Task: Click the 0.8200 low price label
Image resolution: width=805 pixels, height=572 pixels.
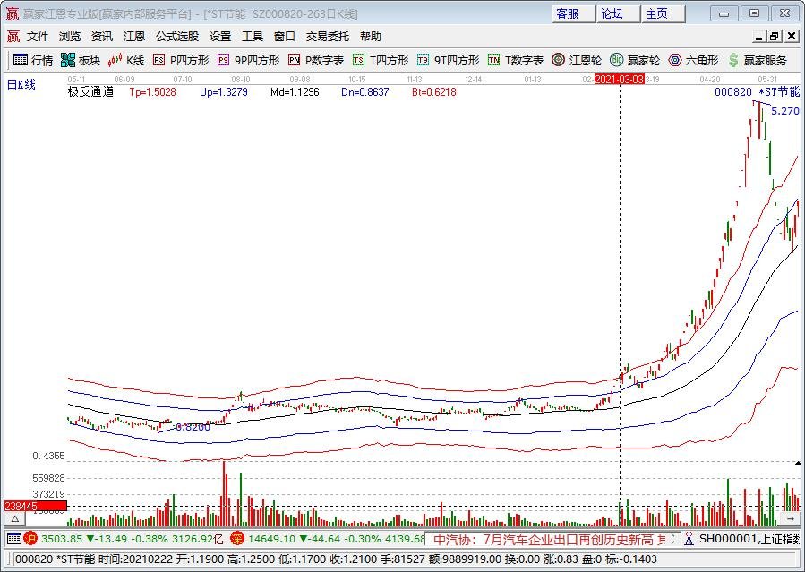Action: tap(193, 427)
